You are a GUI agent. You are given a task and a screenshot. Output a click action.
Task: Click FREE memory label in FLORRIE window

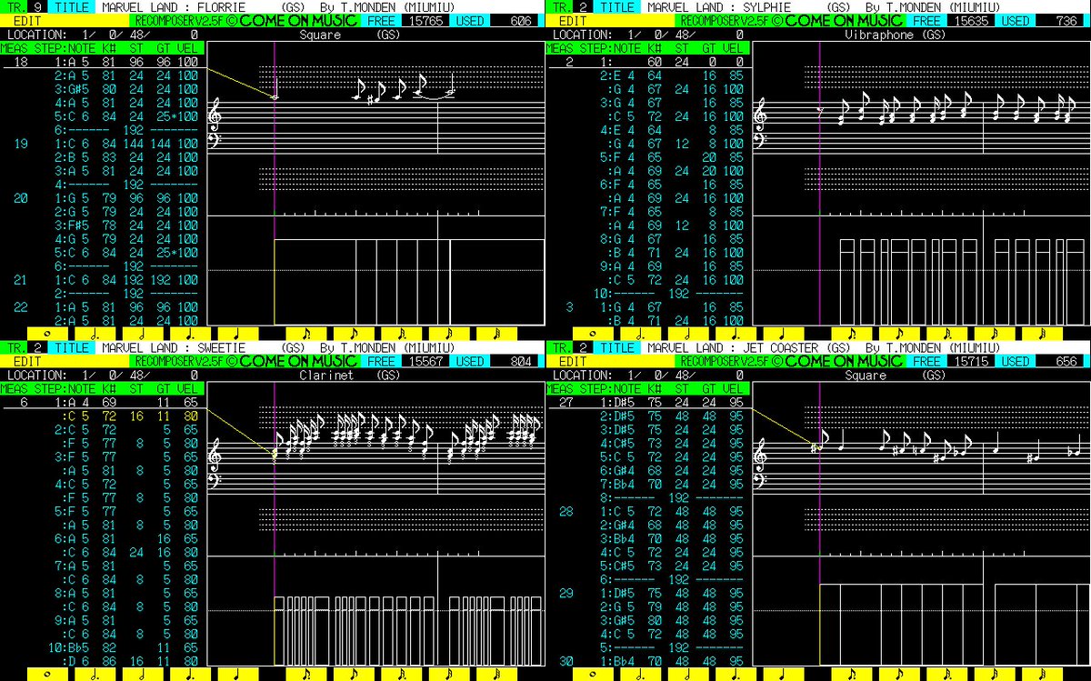pyautogui.click(x=382, y=20)
